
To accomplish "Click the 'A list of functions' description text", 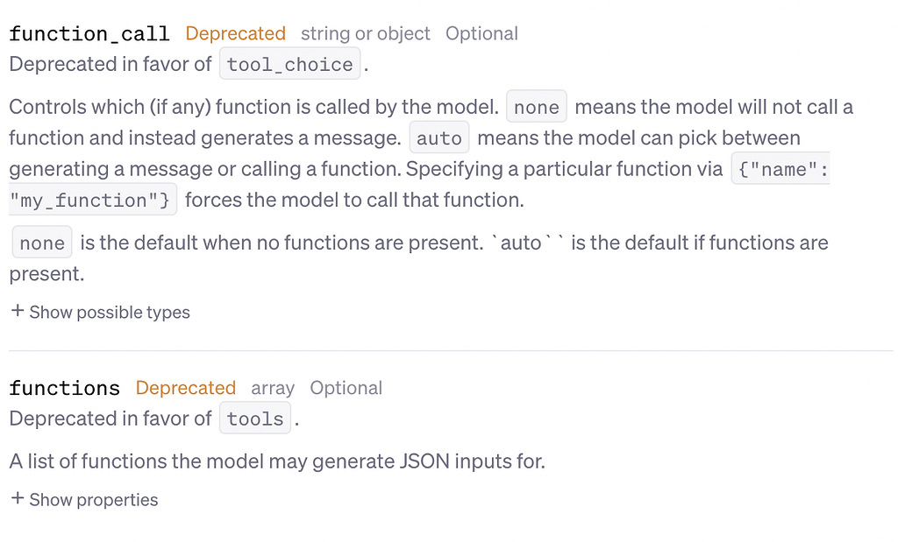I will click(277, 461).
